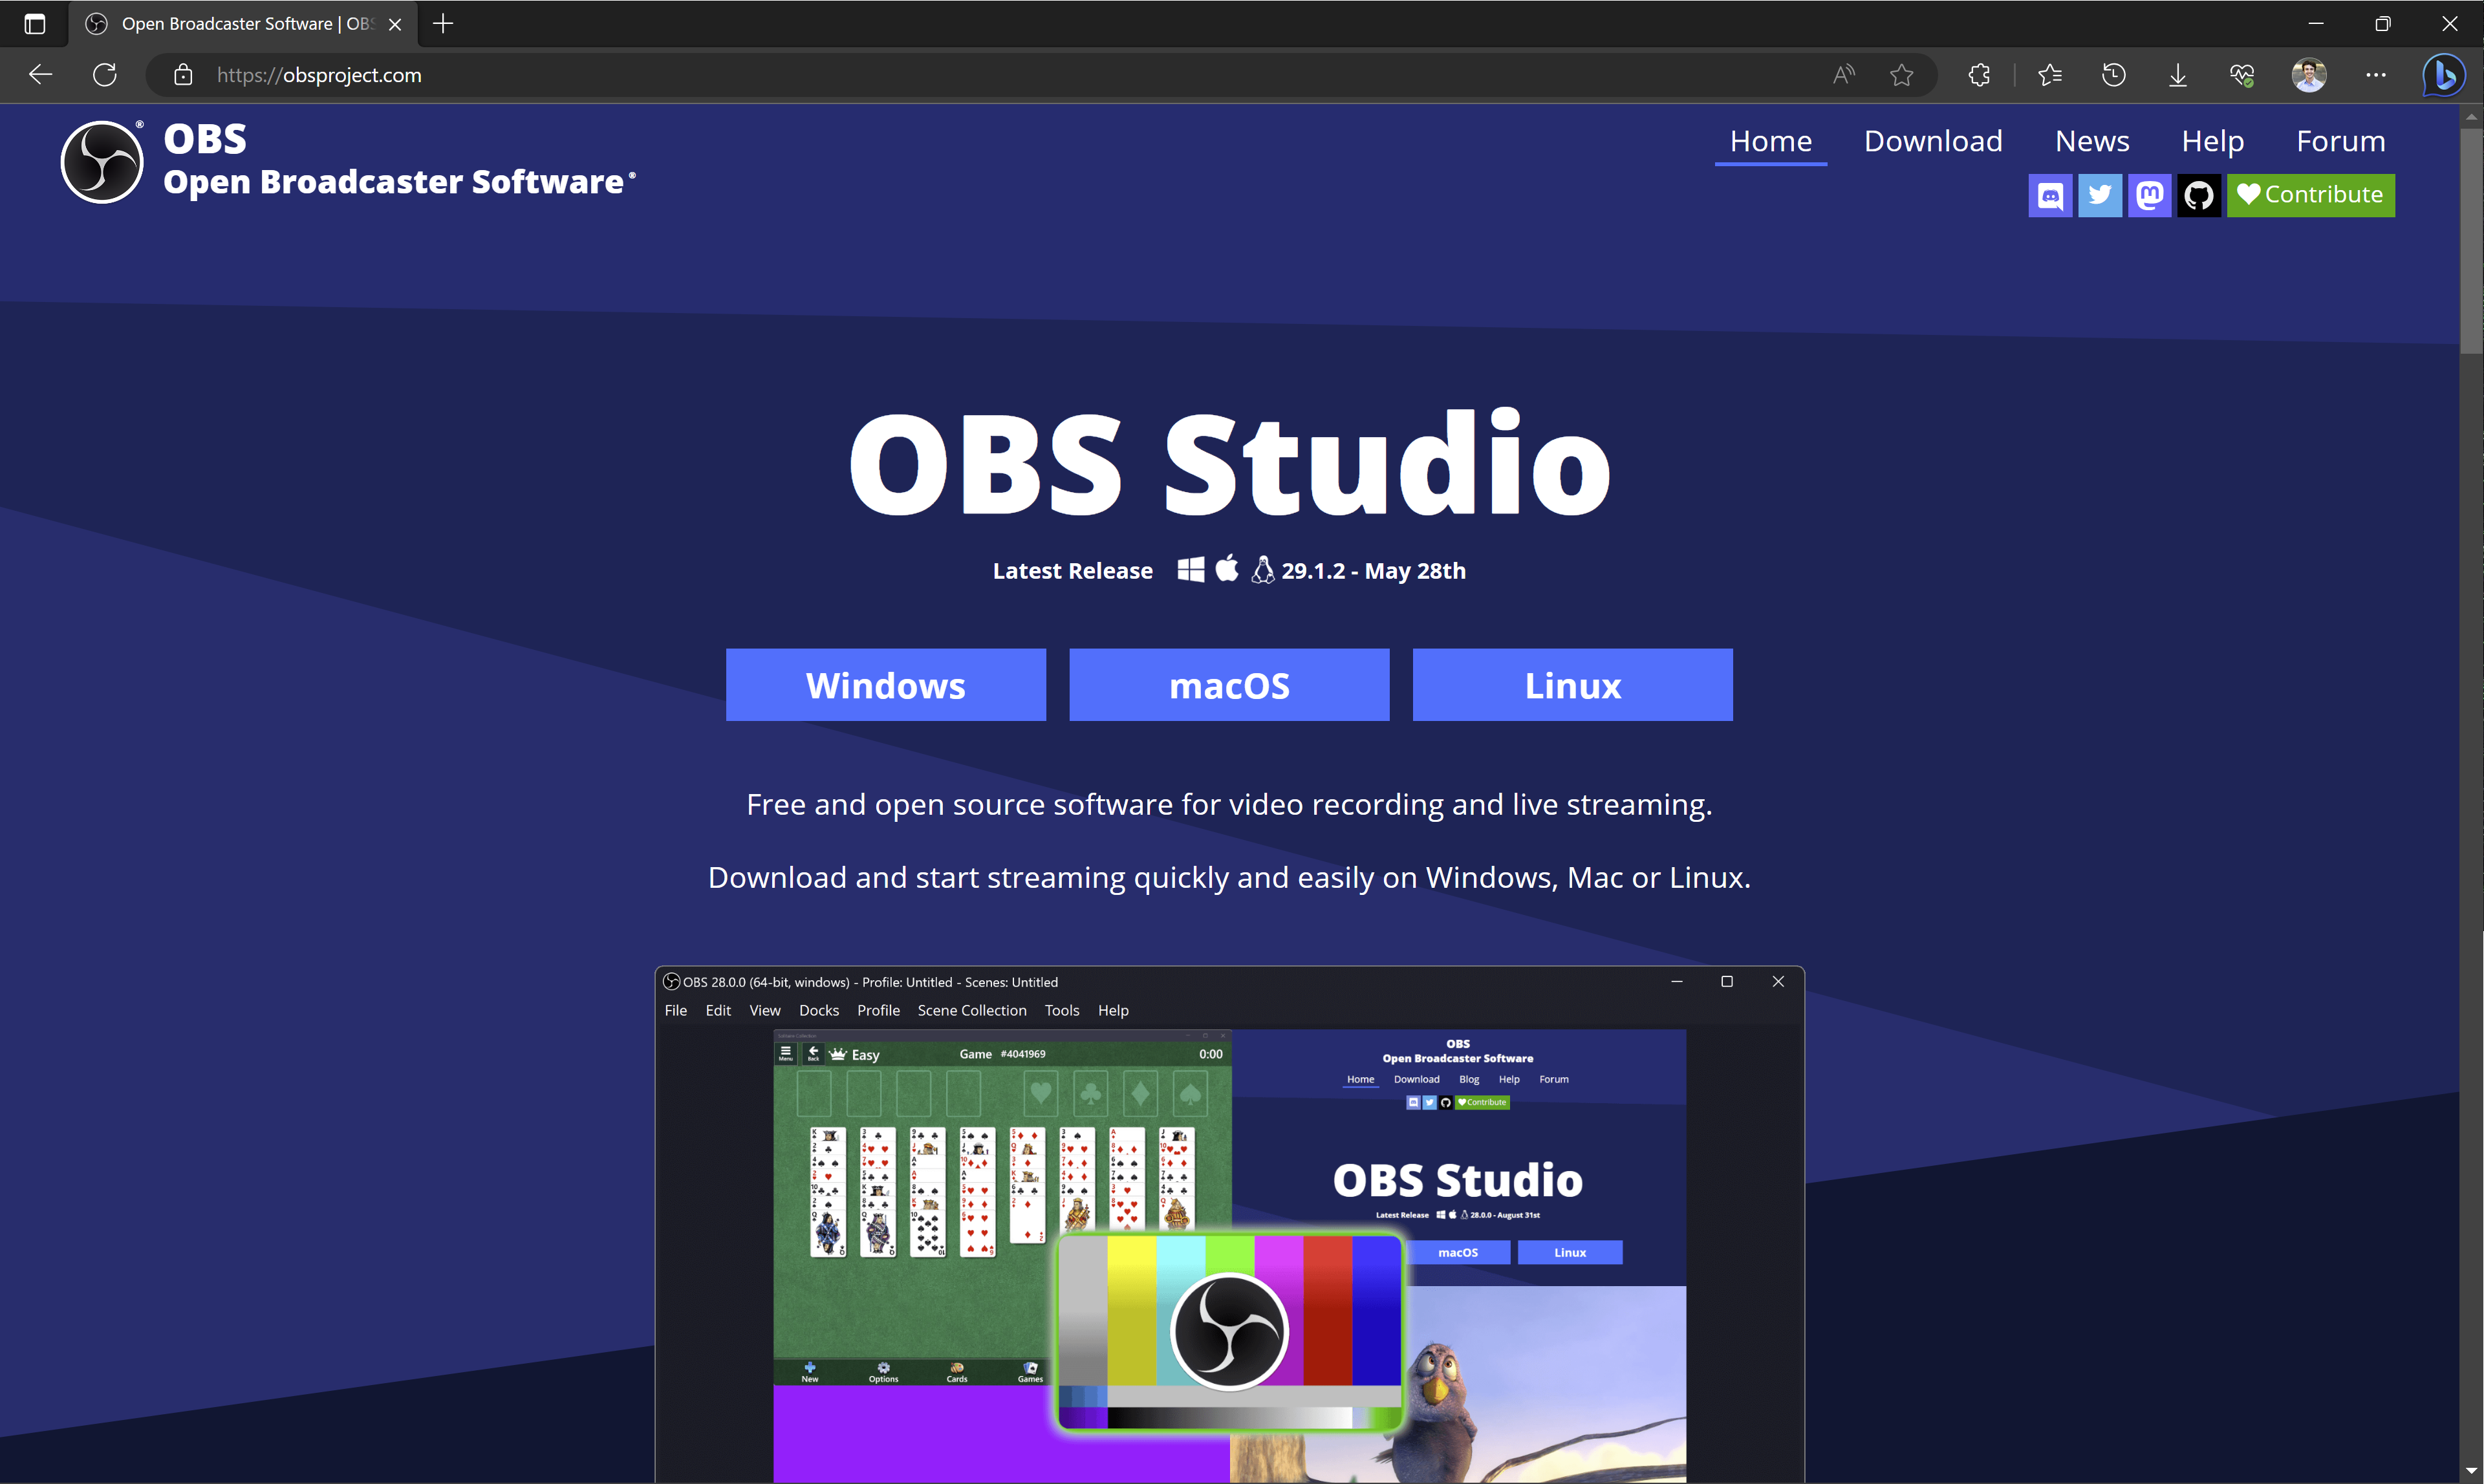Open the browser History panel
This screenshot has height=1484, width=2484.
click(x=2112, y=74)
